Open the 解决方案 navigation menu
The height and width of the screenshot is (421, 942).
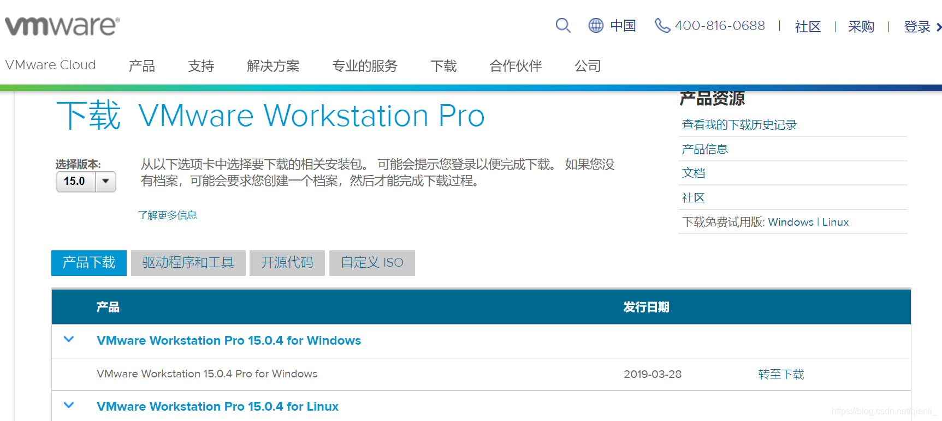tap(273, 66)
